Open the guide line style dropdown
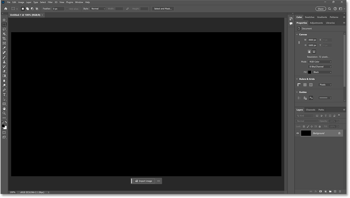Viewport: 350px width, 198px height. (325, 98)
